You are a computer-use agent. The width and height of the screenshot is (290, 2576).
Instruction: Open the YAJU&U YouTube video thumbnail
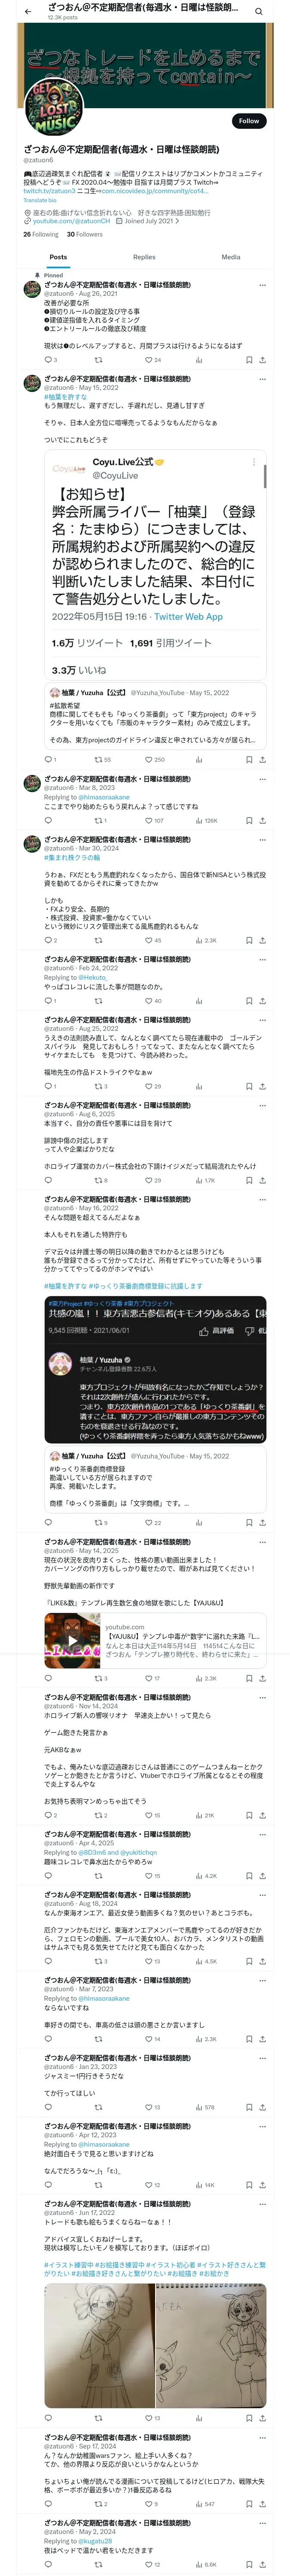(72, 1641)
